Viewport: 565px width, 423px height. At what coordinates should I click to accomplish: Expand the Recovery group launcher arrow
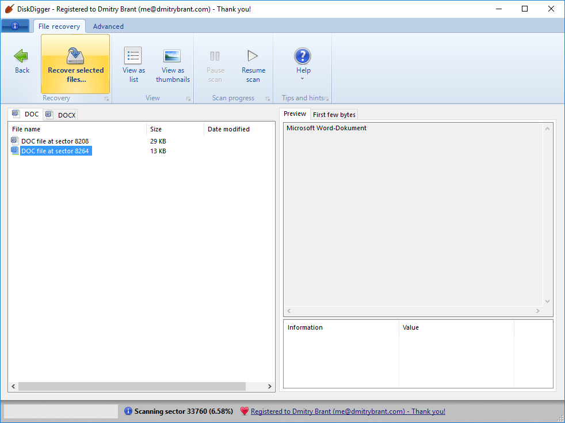click(106, 99)
